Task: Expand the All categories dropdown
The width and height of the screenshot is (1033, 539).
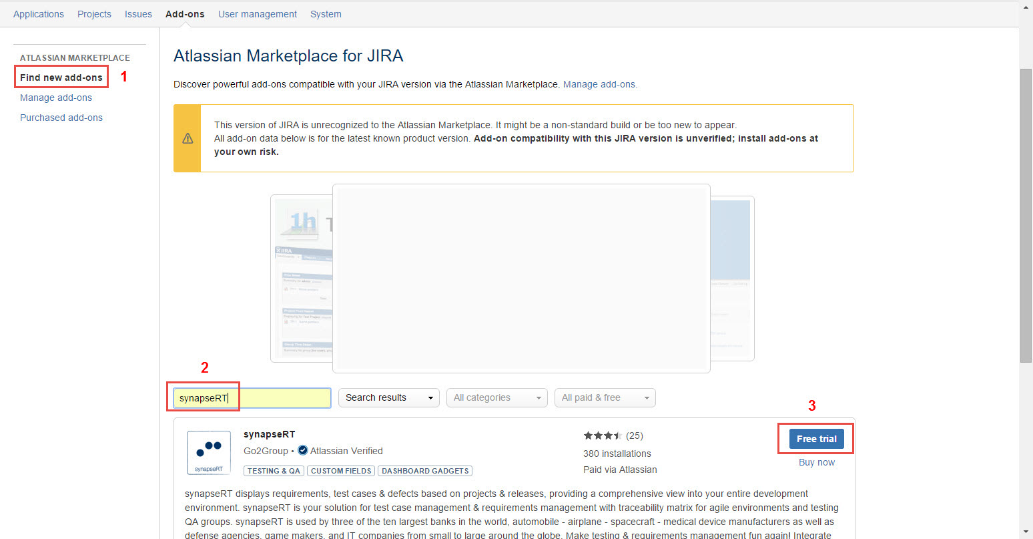Action: [496, 397]
